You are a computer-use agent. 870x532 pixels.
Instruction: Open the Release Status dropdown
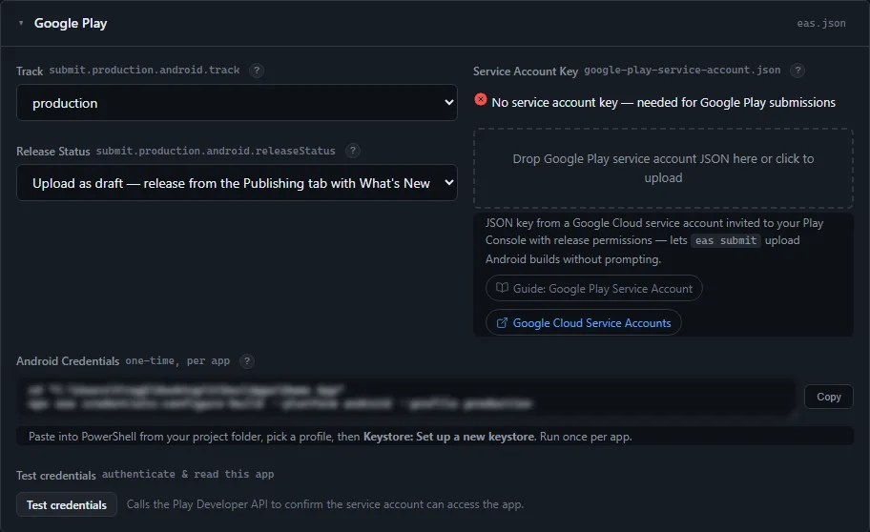click(x=237, y=182)
